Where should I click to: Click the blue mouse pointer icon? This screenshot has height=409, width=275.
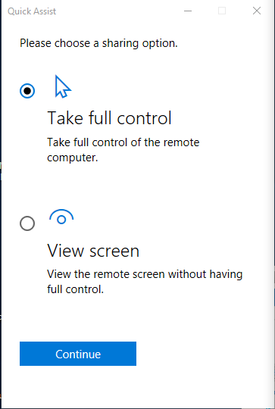(x=63, y=86)
